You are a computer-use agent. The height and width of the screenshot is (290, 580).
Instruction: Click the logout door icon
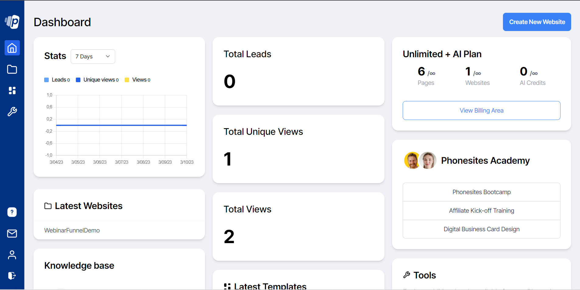coord(12,276)
